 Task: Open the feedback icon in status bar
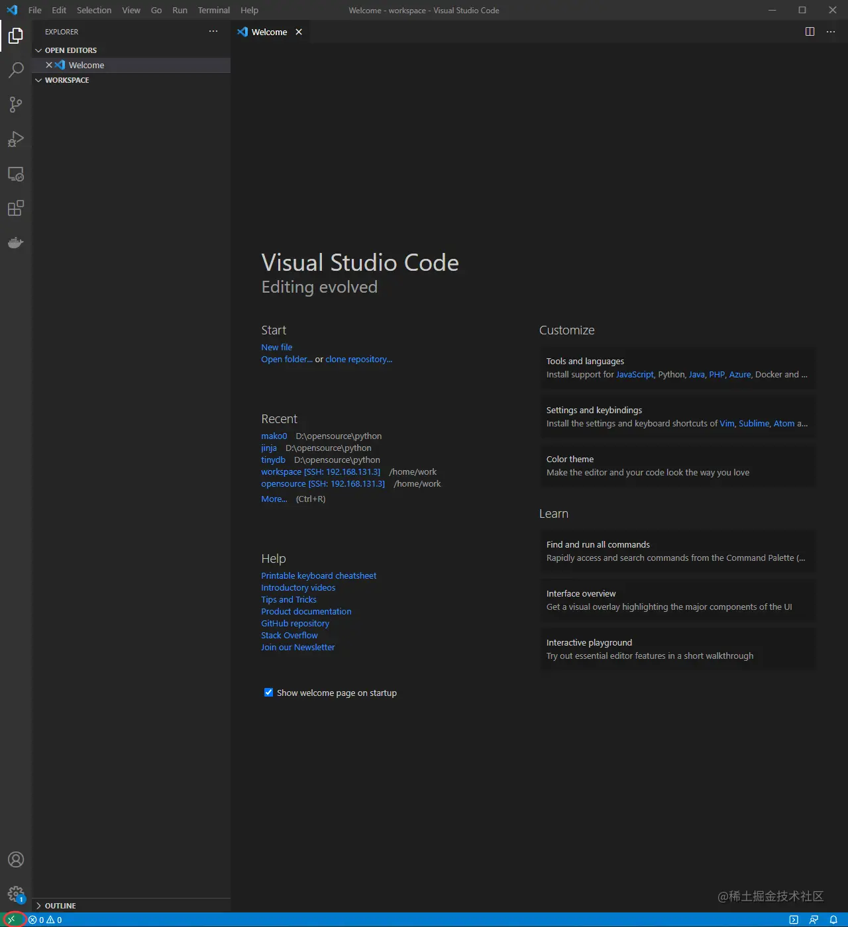point(814,920)
